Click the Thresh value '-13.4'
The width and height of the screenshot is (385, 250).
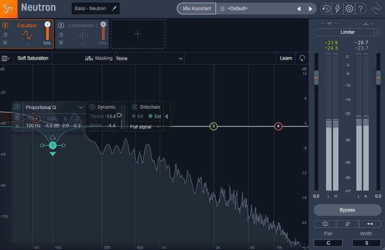(x=110, y=116)
